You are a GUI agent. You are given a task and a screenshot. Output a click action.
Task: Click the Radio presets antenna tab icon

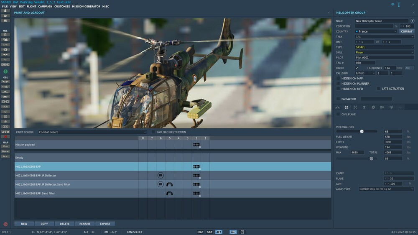pos(391,107)
